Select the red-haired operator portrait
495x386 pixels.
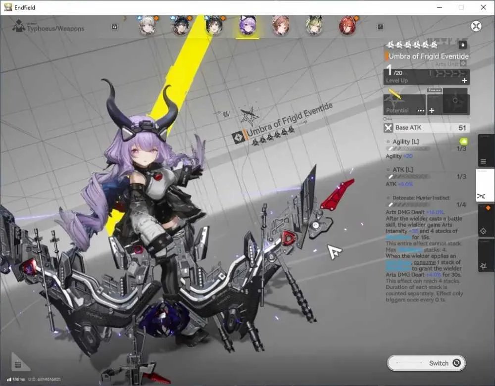pyautogui.click(x=347, y=26)
